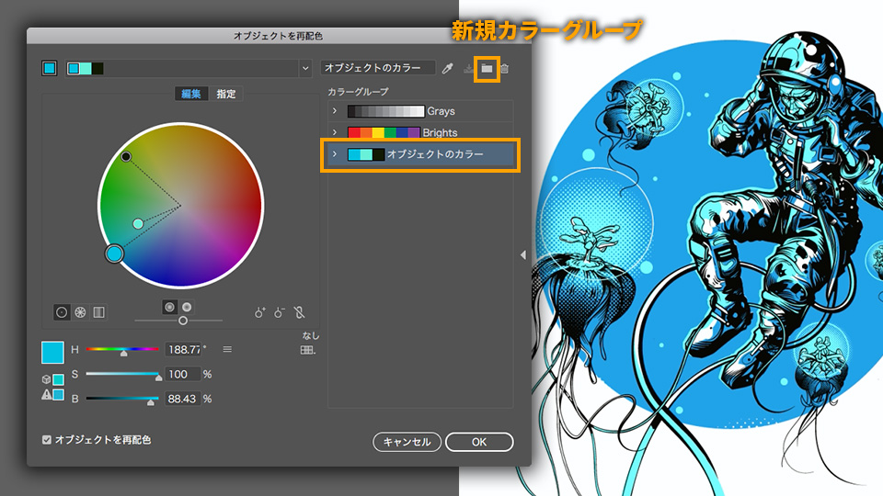Screen dimensions: 883x496
Task: Click the save changes to color group icon
Action: [x=468, y=69]
